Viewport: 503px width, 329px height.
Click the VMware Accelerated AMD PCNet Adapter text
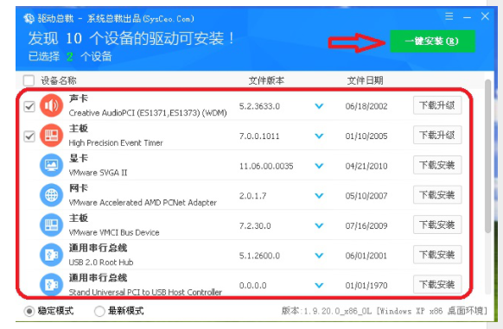(143, 203)
